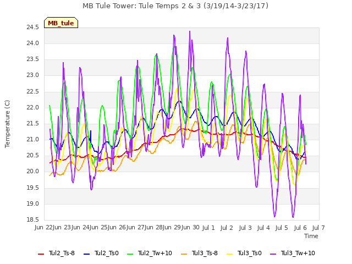Click the 19.5 y-axis tick label

32,188
